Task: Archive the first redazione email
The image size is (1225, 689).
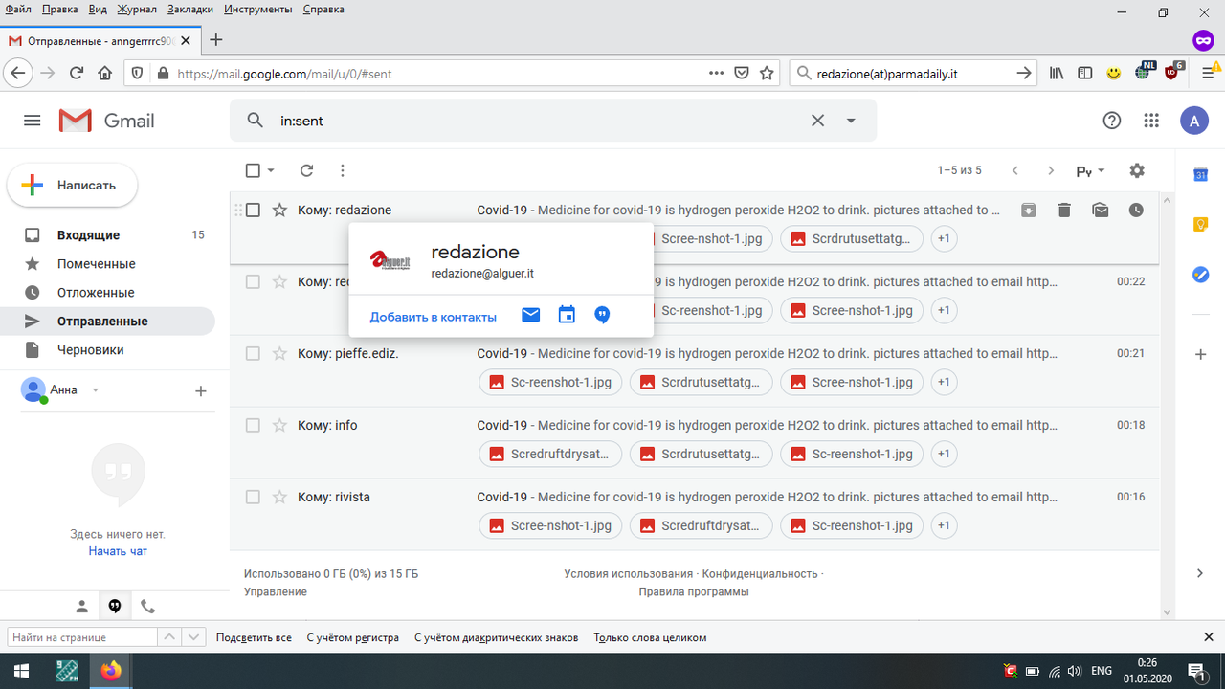Action: point(1029,210)
